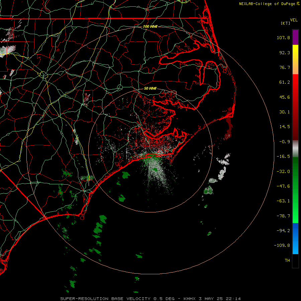This screenshot has height=301, width=301.
Task: Click the 92.3 velocity scale value
Action: pyautogui.click(x=285, y=53)
